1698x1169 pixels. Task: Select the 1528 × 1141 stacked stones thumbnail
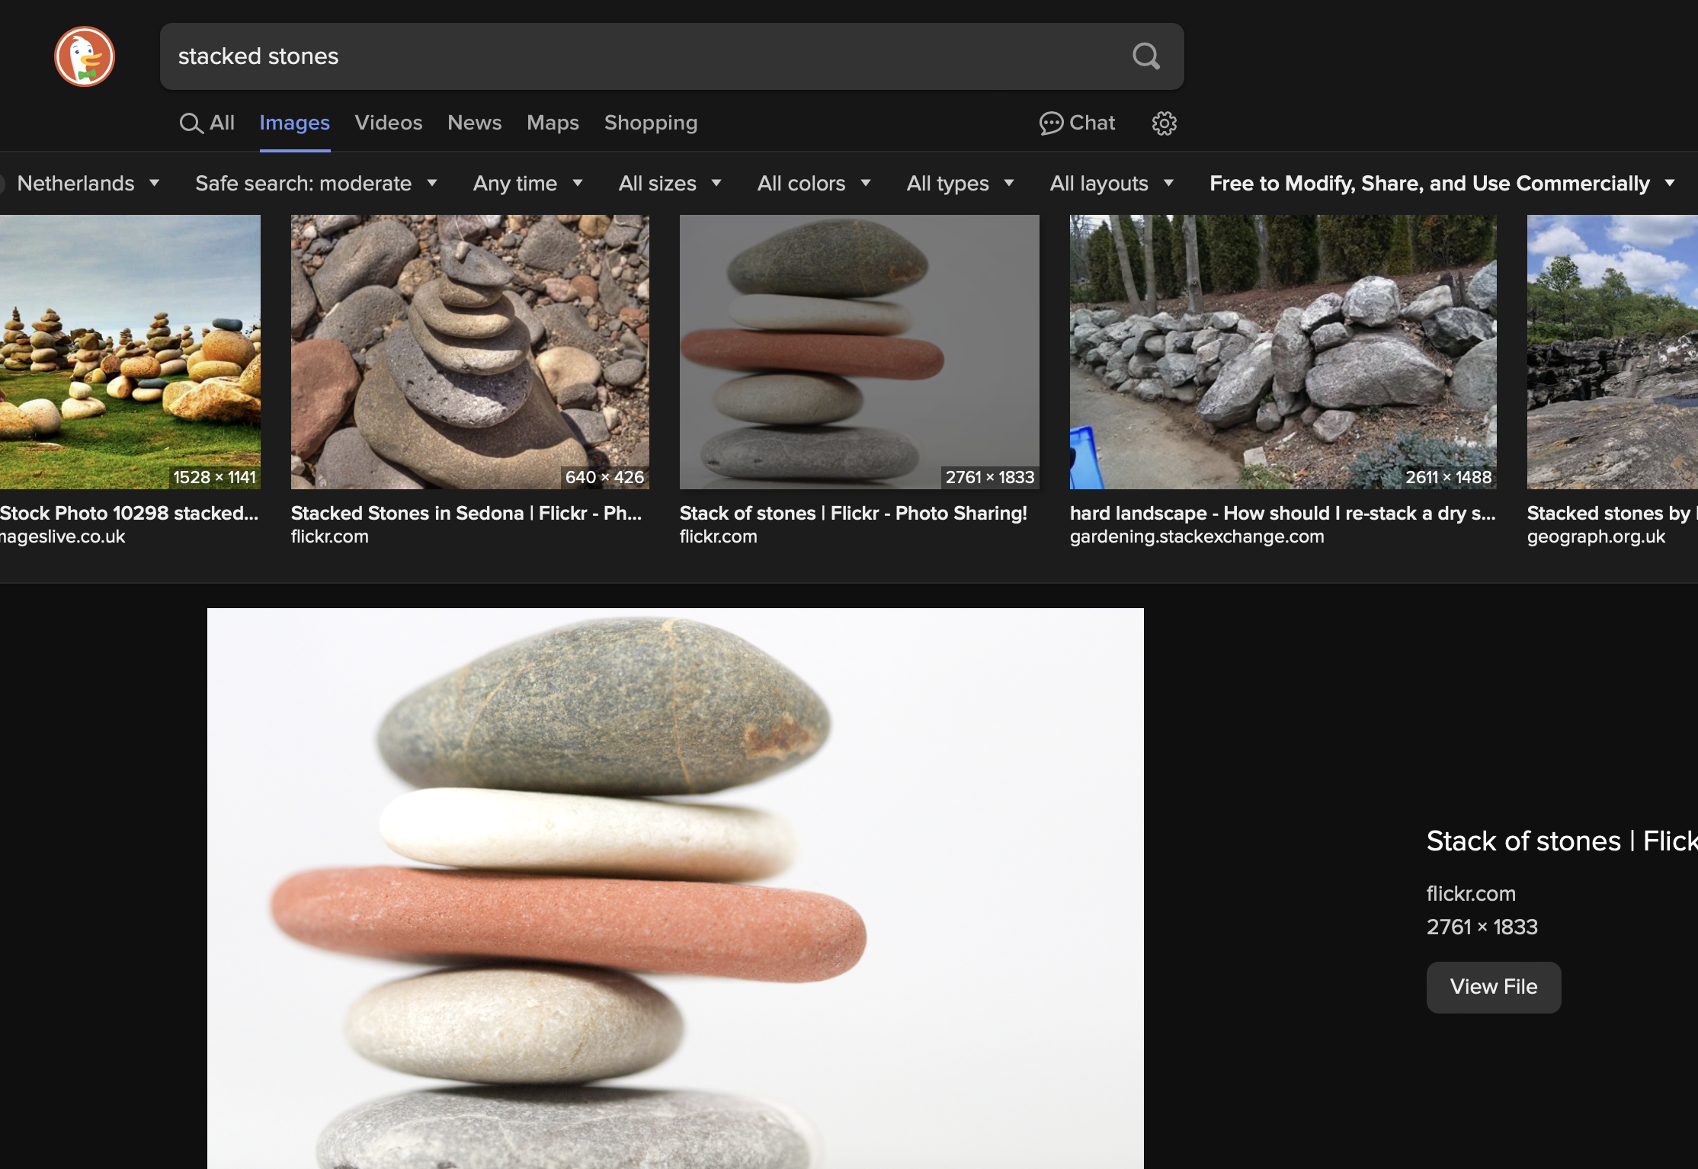click(130, 352)
